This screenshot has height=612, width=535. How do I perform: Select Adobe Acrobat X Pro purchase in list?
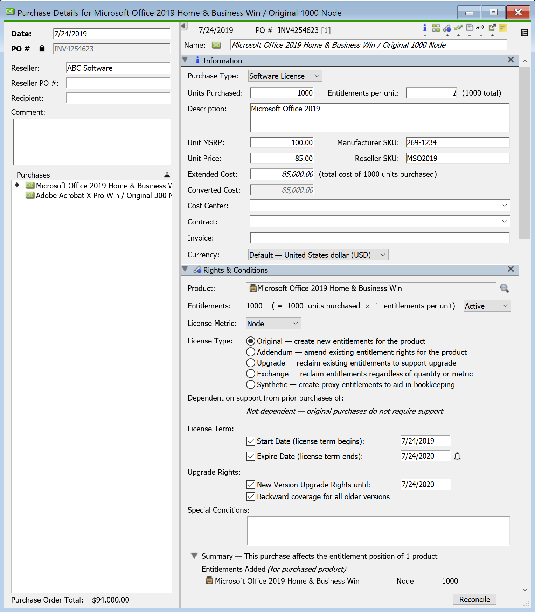99,195
